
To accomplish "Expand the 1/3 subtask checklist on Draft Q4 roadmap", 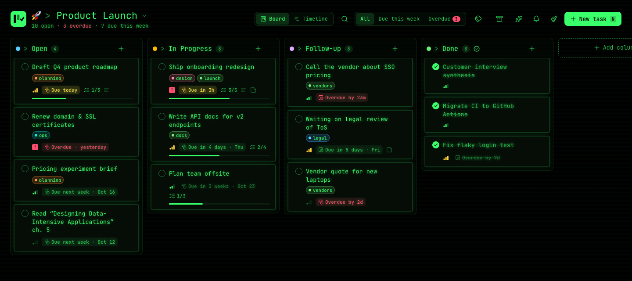I will pyautogui.click(x=92, y=90).
